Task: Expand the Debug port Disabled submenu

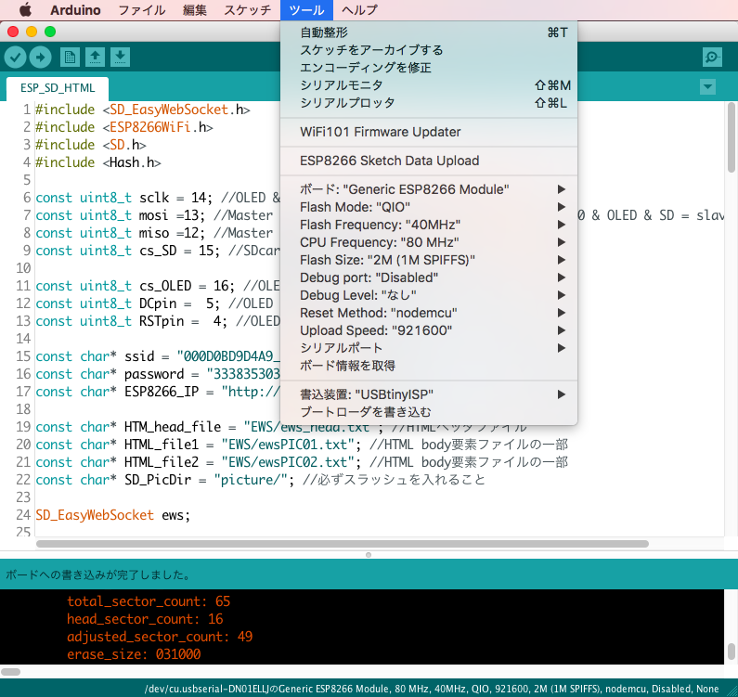Action: click(429, 278)
